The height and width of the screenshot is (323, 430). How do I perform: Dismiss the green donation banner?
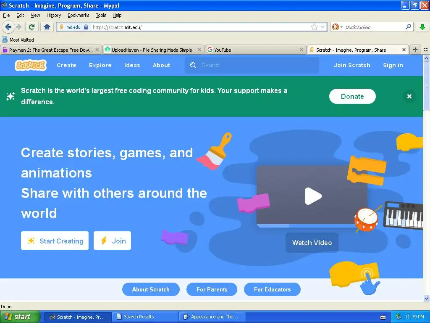tap(409, 96)
